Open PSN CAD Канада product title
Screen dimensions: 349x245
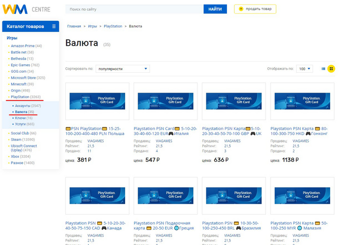click(96, 226)
